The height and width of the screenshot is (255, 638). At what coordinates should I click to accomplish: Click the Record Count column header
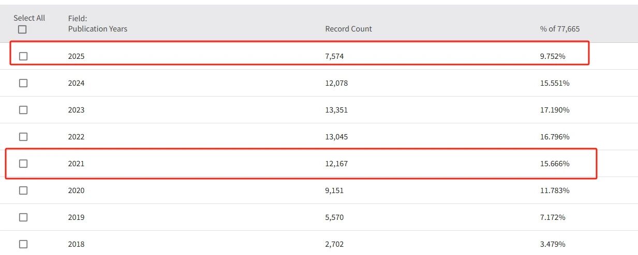[x=348, y=29]
